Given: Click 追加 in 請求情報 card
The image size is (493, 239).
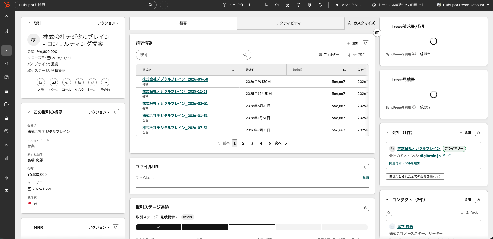Looking at the screenshot, I should pos(353,43).
